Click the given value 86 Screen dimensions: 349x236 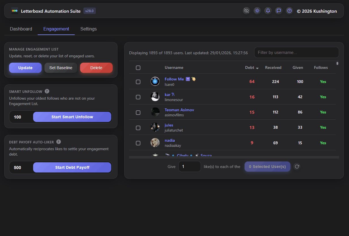point(300,112)
